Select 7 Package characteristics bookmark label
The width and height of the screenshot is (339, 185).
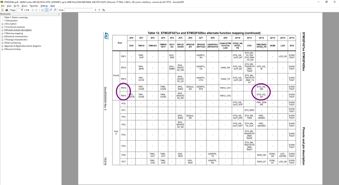(16, 40)
